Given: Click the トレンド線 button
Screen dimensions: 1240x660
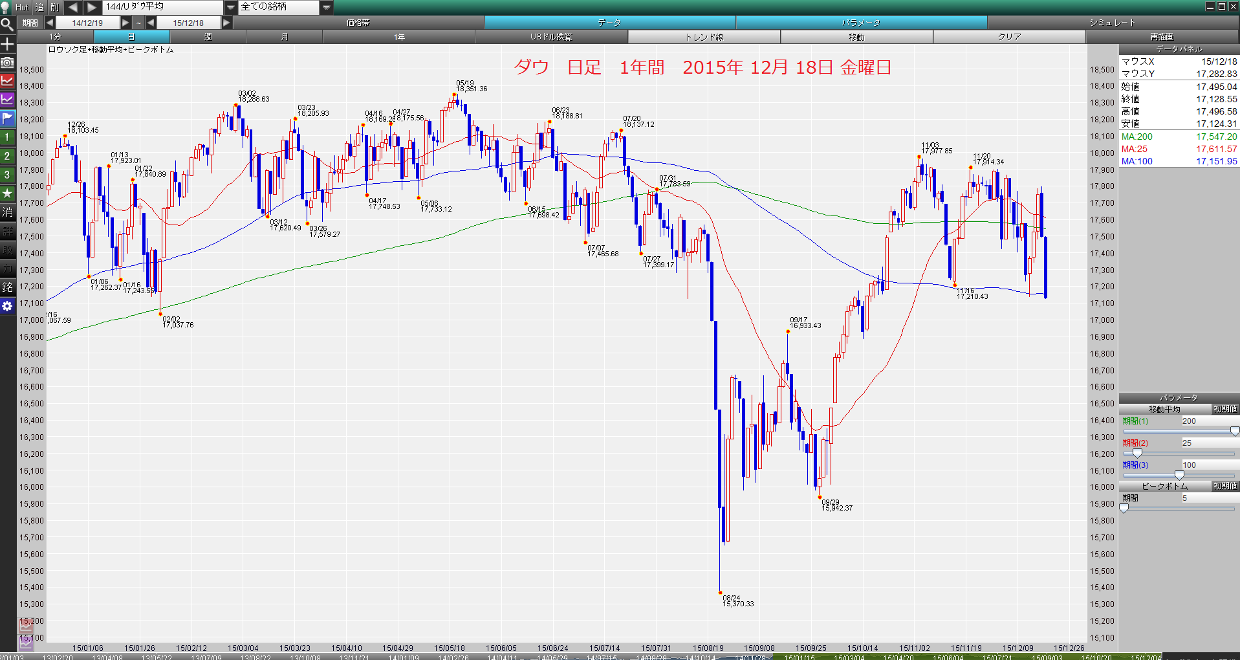Looking at the screenshot, I should coord(704,37).
